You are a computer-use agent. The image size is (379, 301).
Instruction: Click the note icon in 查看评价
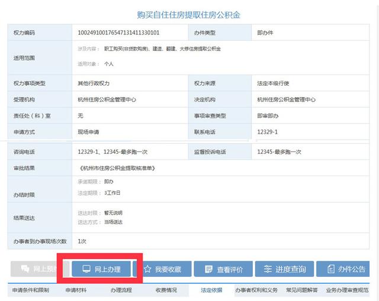point(208,269)
